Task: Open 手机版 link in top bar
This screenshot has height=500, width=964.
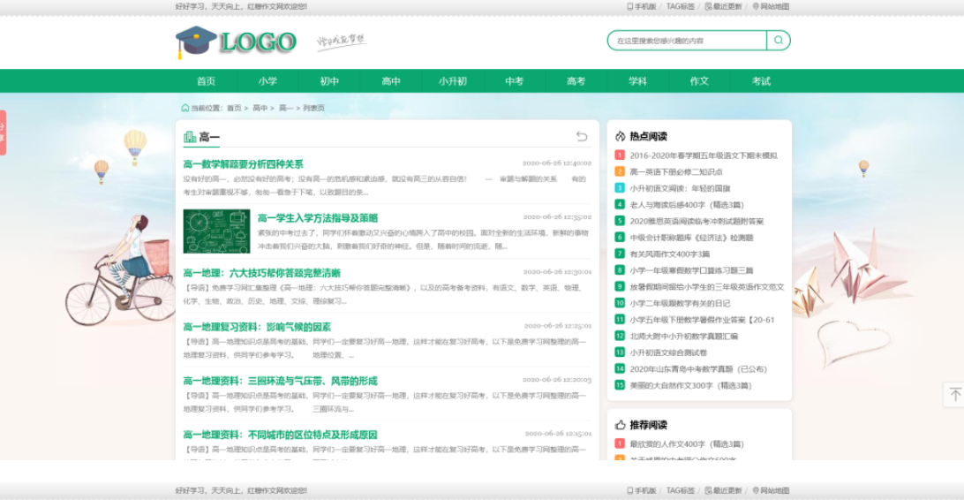Action: click(x=641, y=6)
